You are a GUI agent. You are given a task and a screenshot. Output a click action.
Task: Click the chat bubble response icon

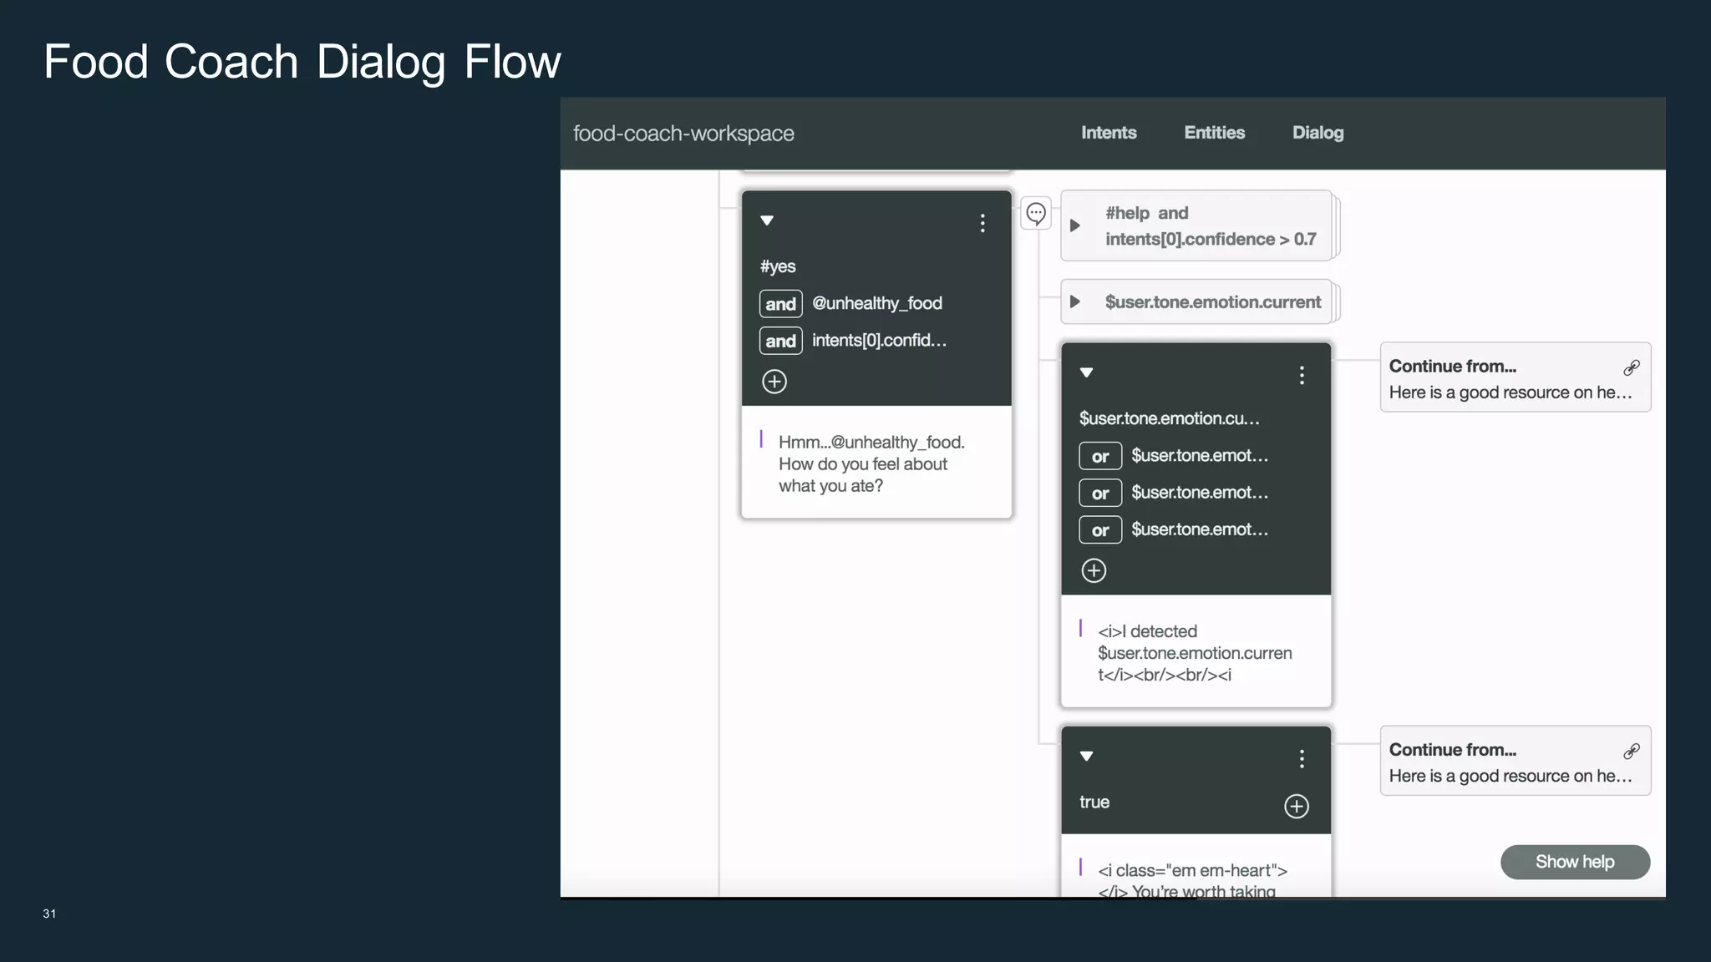(1036, 214)
